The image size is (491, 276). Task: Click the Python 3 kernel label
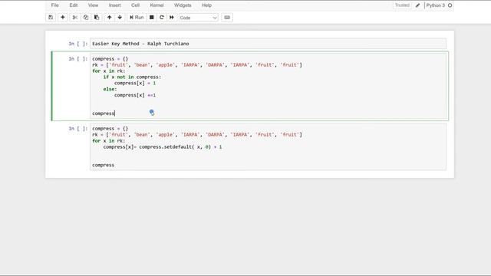(435, 5)
